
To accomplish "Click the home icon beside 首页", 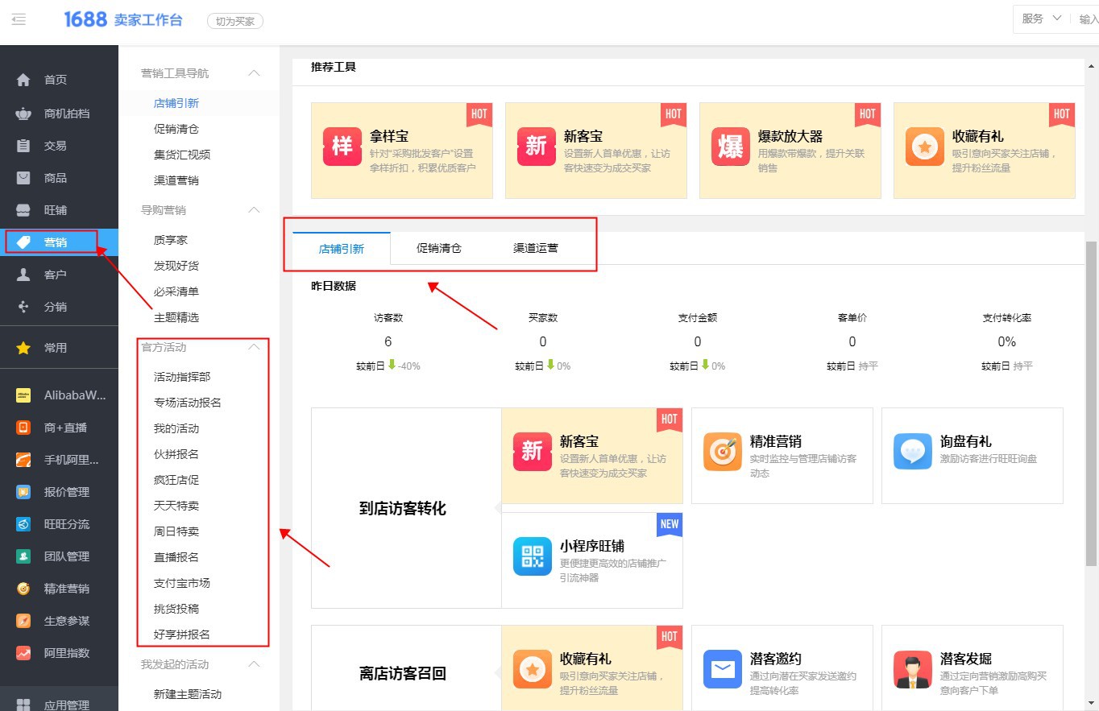I will tap(23, 80).
